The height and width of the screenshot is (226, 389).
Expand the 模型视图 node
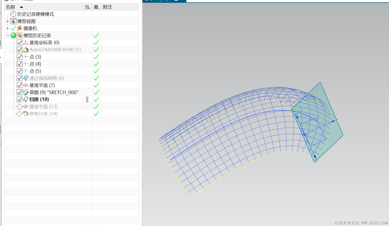(x=7, y=21)
